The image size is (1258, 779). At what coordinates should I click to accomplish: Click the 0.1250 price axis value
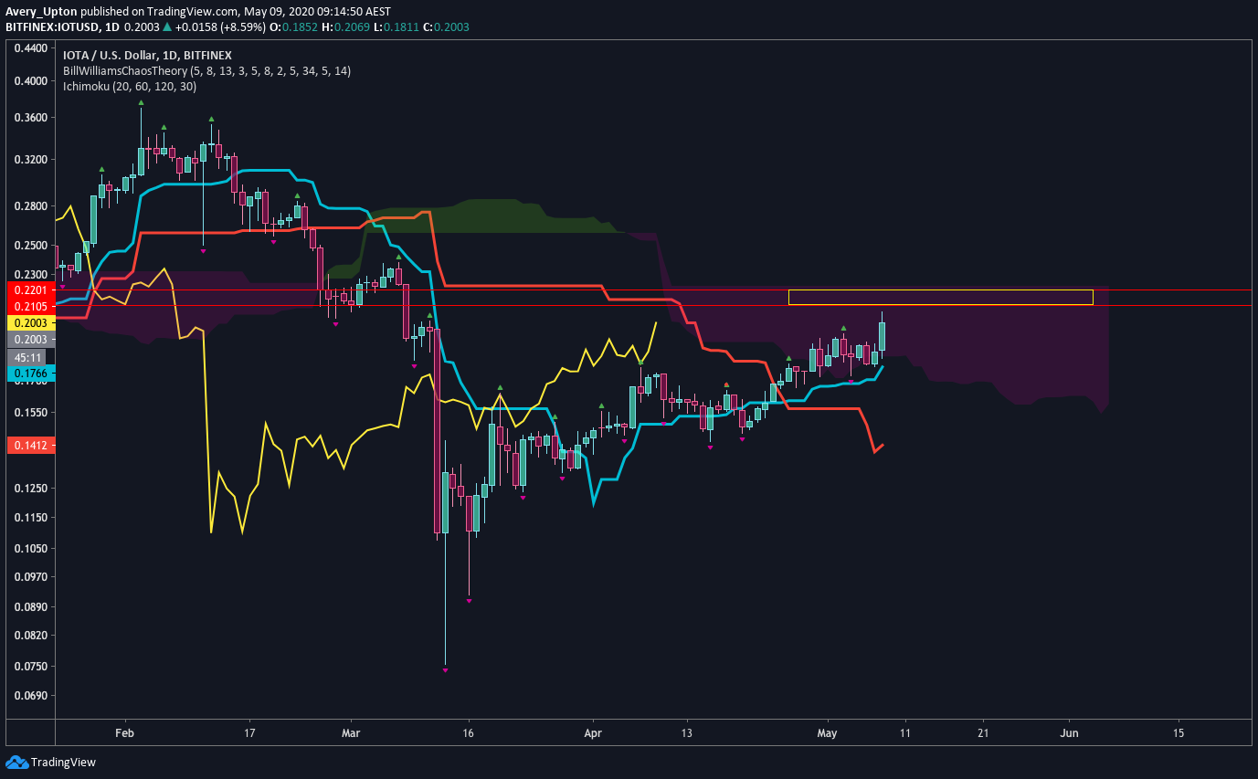30,488
